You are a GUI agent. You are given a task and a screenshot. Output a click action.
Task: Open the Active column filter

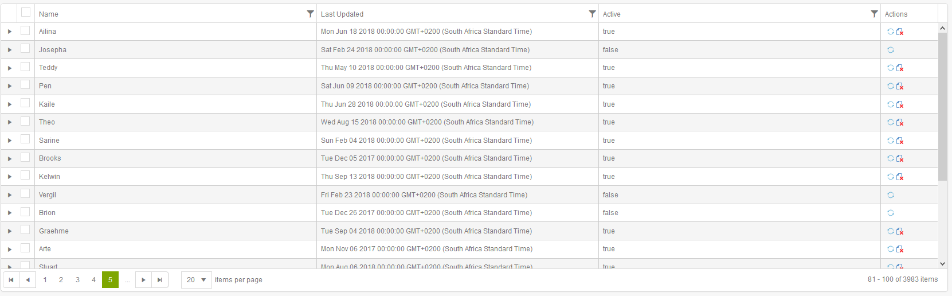874,14
